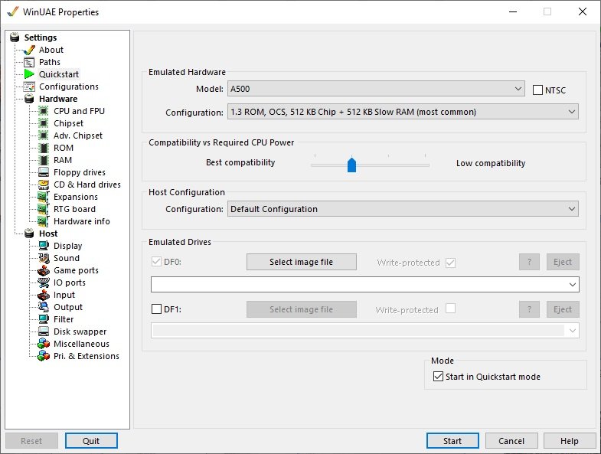The height and width of the screenshot is (454, 601).
Task: Click the Adv. Chipset chip icon
Action: 44,136
